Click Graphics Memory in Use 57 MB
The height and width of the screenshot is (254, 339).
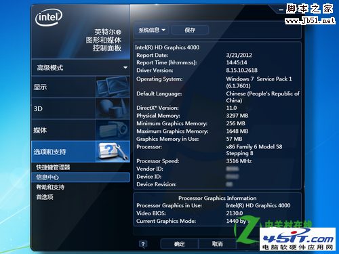[234, 139]
